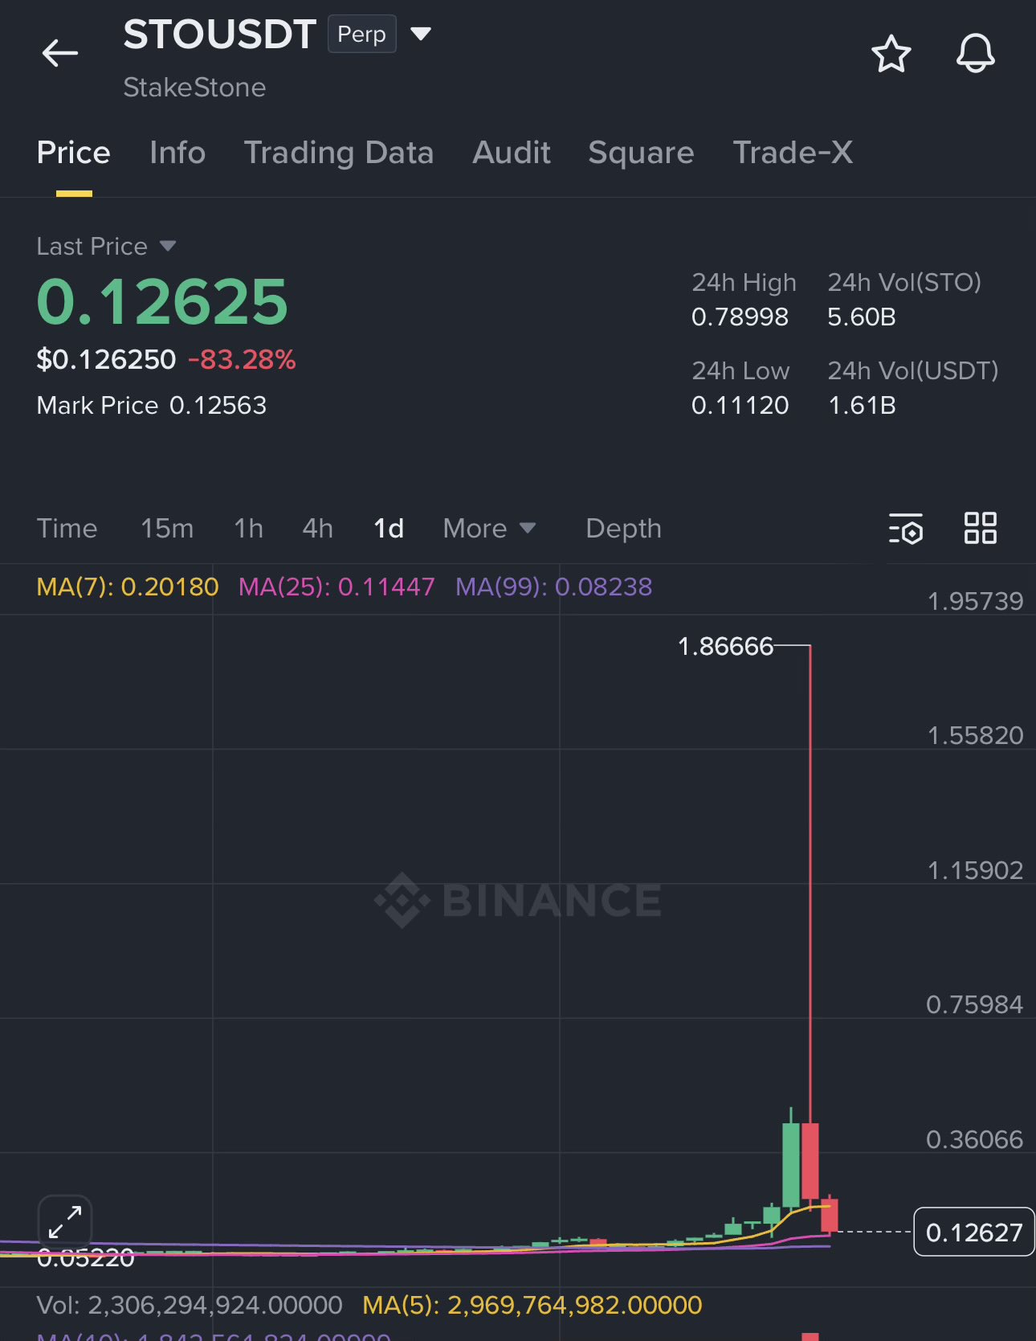1036x1341 pixels.
Task: Expand chart to fullscreen
Action: click(65, 1221)
